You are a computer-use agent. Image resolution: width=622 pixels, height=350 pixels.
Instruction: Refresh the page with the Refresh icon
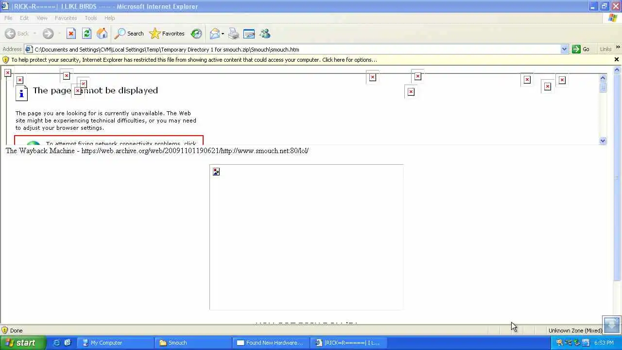(x=86, y=34)
